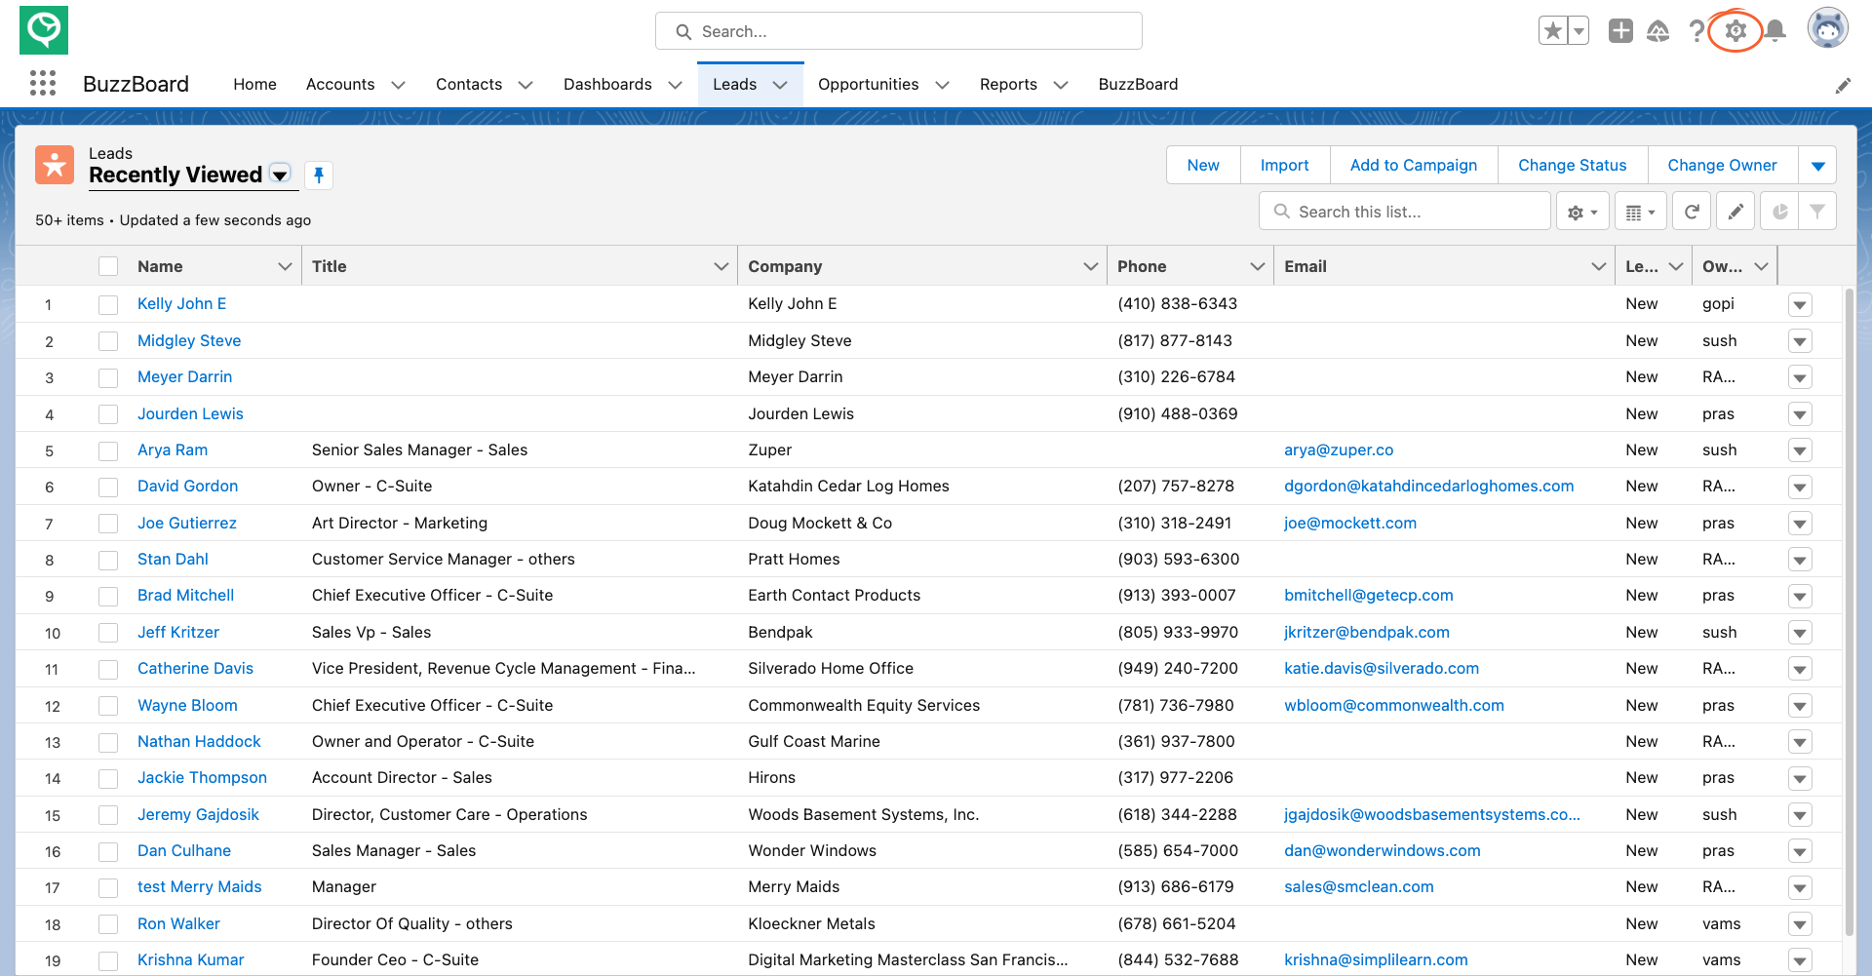
Task: Click the Change Owner button
Action: tap(1722, 166)
